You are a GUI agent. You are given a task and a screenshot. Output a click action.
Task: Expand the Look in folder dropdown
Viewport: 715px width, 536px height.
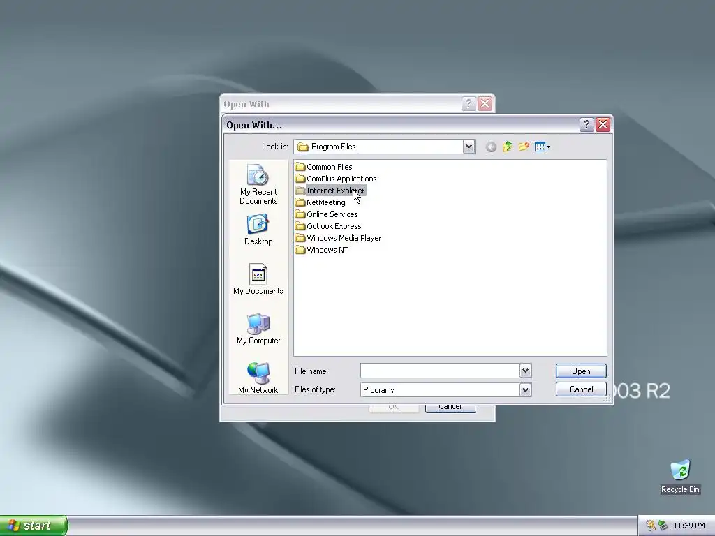[469, 147]
